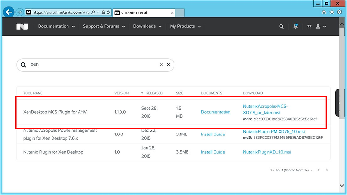The image size is (347, 195).
Task: Download NutanixPluginXD_1.0.msi
Action: point(267,152)
